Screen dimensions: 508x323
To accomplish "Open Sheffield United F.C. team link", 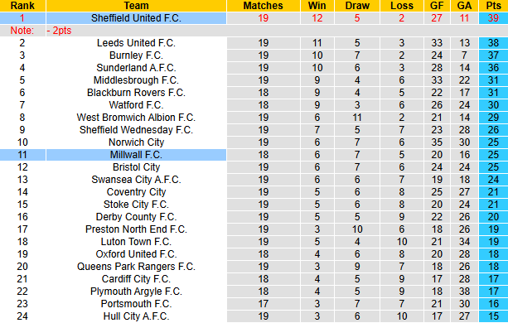I will click(136, 18).
